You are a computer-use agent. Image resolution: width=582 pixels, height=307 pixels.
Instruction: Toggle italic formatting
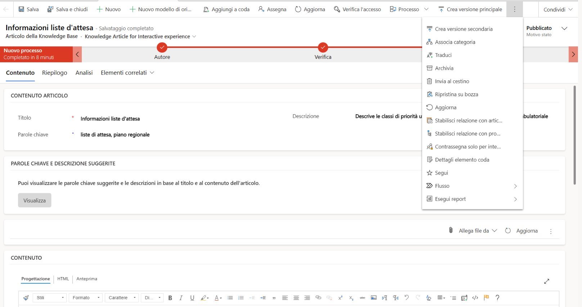pos(181,298)
